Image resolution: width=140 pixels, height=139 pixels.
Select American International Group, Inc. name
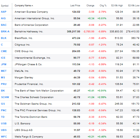[35, 18]
